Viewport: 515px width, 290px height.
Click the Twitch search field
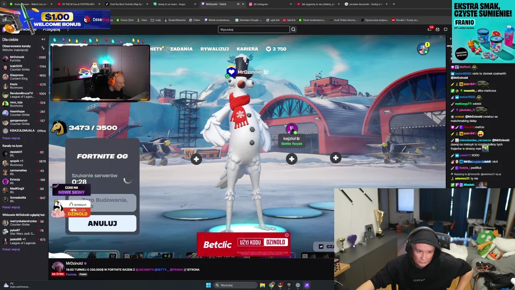[x=253, y=29]
